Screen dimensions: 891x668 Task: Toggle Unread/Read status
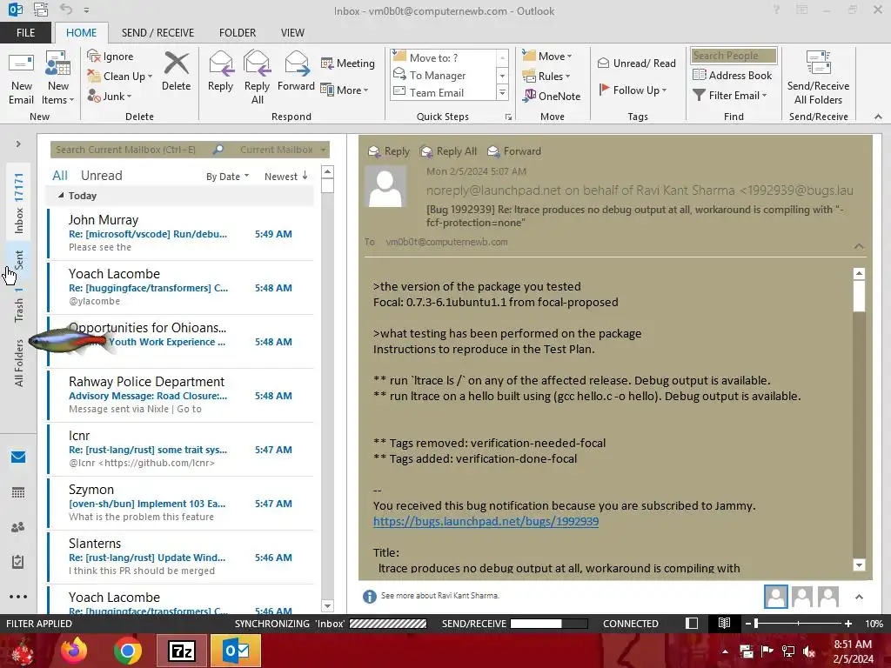pyautogui.click(x=637, y=63)
